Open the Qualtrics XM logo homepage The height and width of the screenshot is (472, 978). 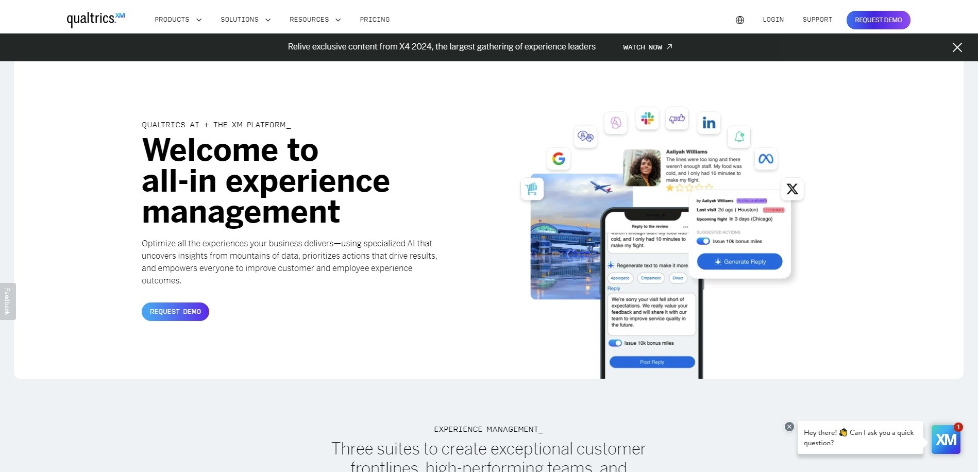(96, 19)
